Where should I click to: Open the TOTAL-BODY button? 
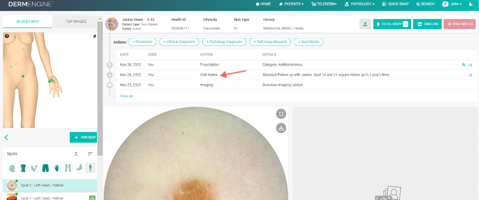tap(392, 24)
